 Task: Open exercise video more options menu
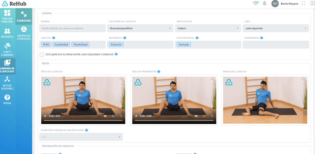click(121, 116)
